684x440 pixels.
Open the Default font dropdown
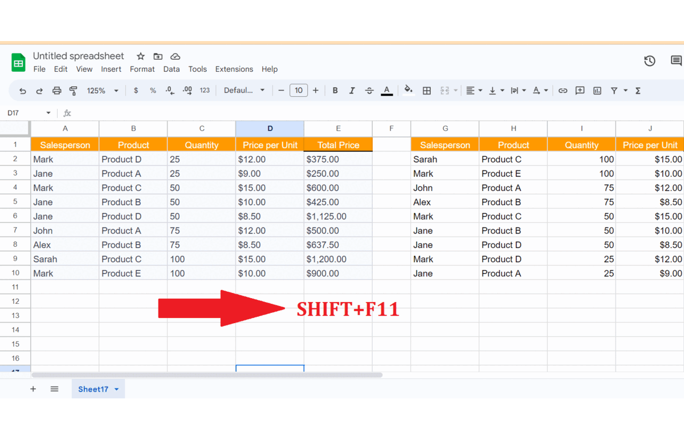(x=244, y=90)
